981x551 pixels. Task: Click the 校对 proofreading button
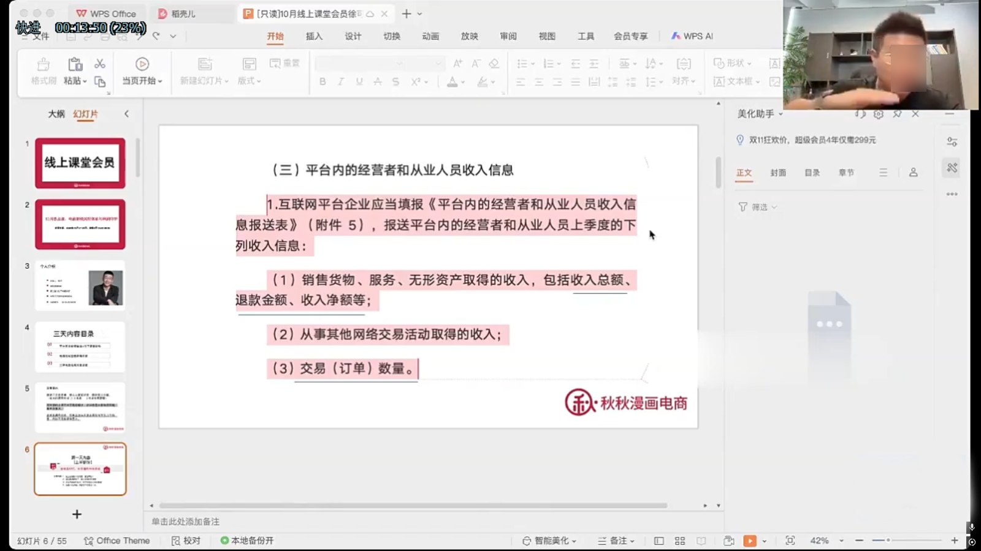186,541
